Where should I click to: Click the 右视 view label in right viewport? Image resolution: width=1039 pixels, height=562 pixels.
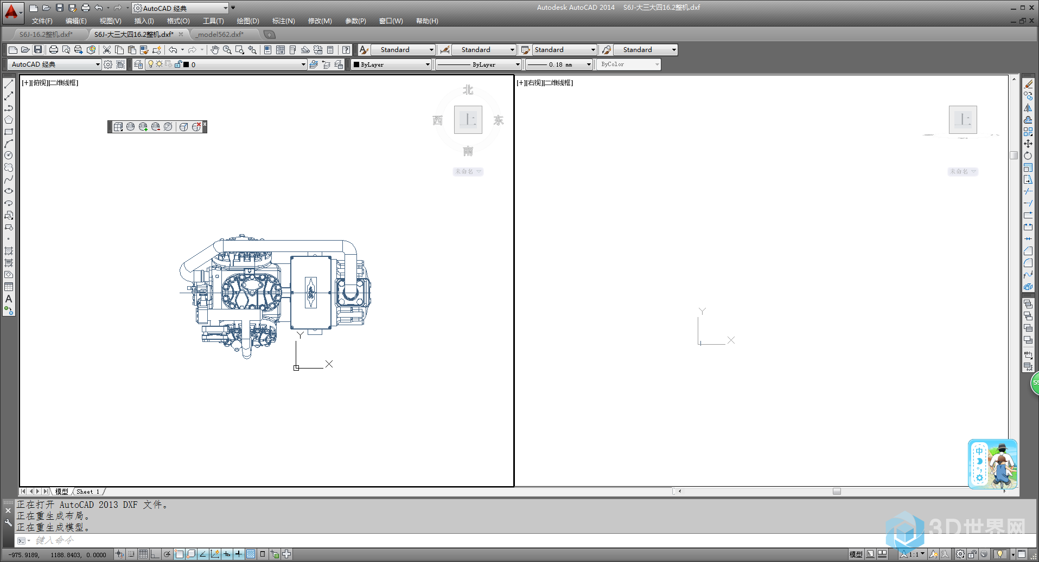click(x=534, y=83)
